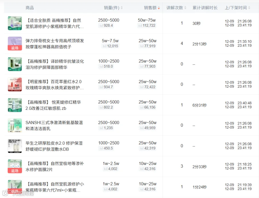The height and width of the screenshot is (198, 259).
Task: Open thumbnail of 悦芙媞修红精华 product
Action: coord(15,105)
